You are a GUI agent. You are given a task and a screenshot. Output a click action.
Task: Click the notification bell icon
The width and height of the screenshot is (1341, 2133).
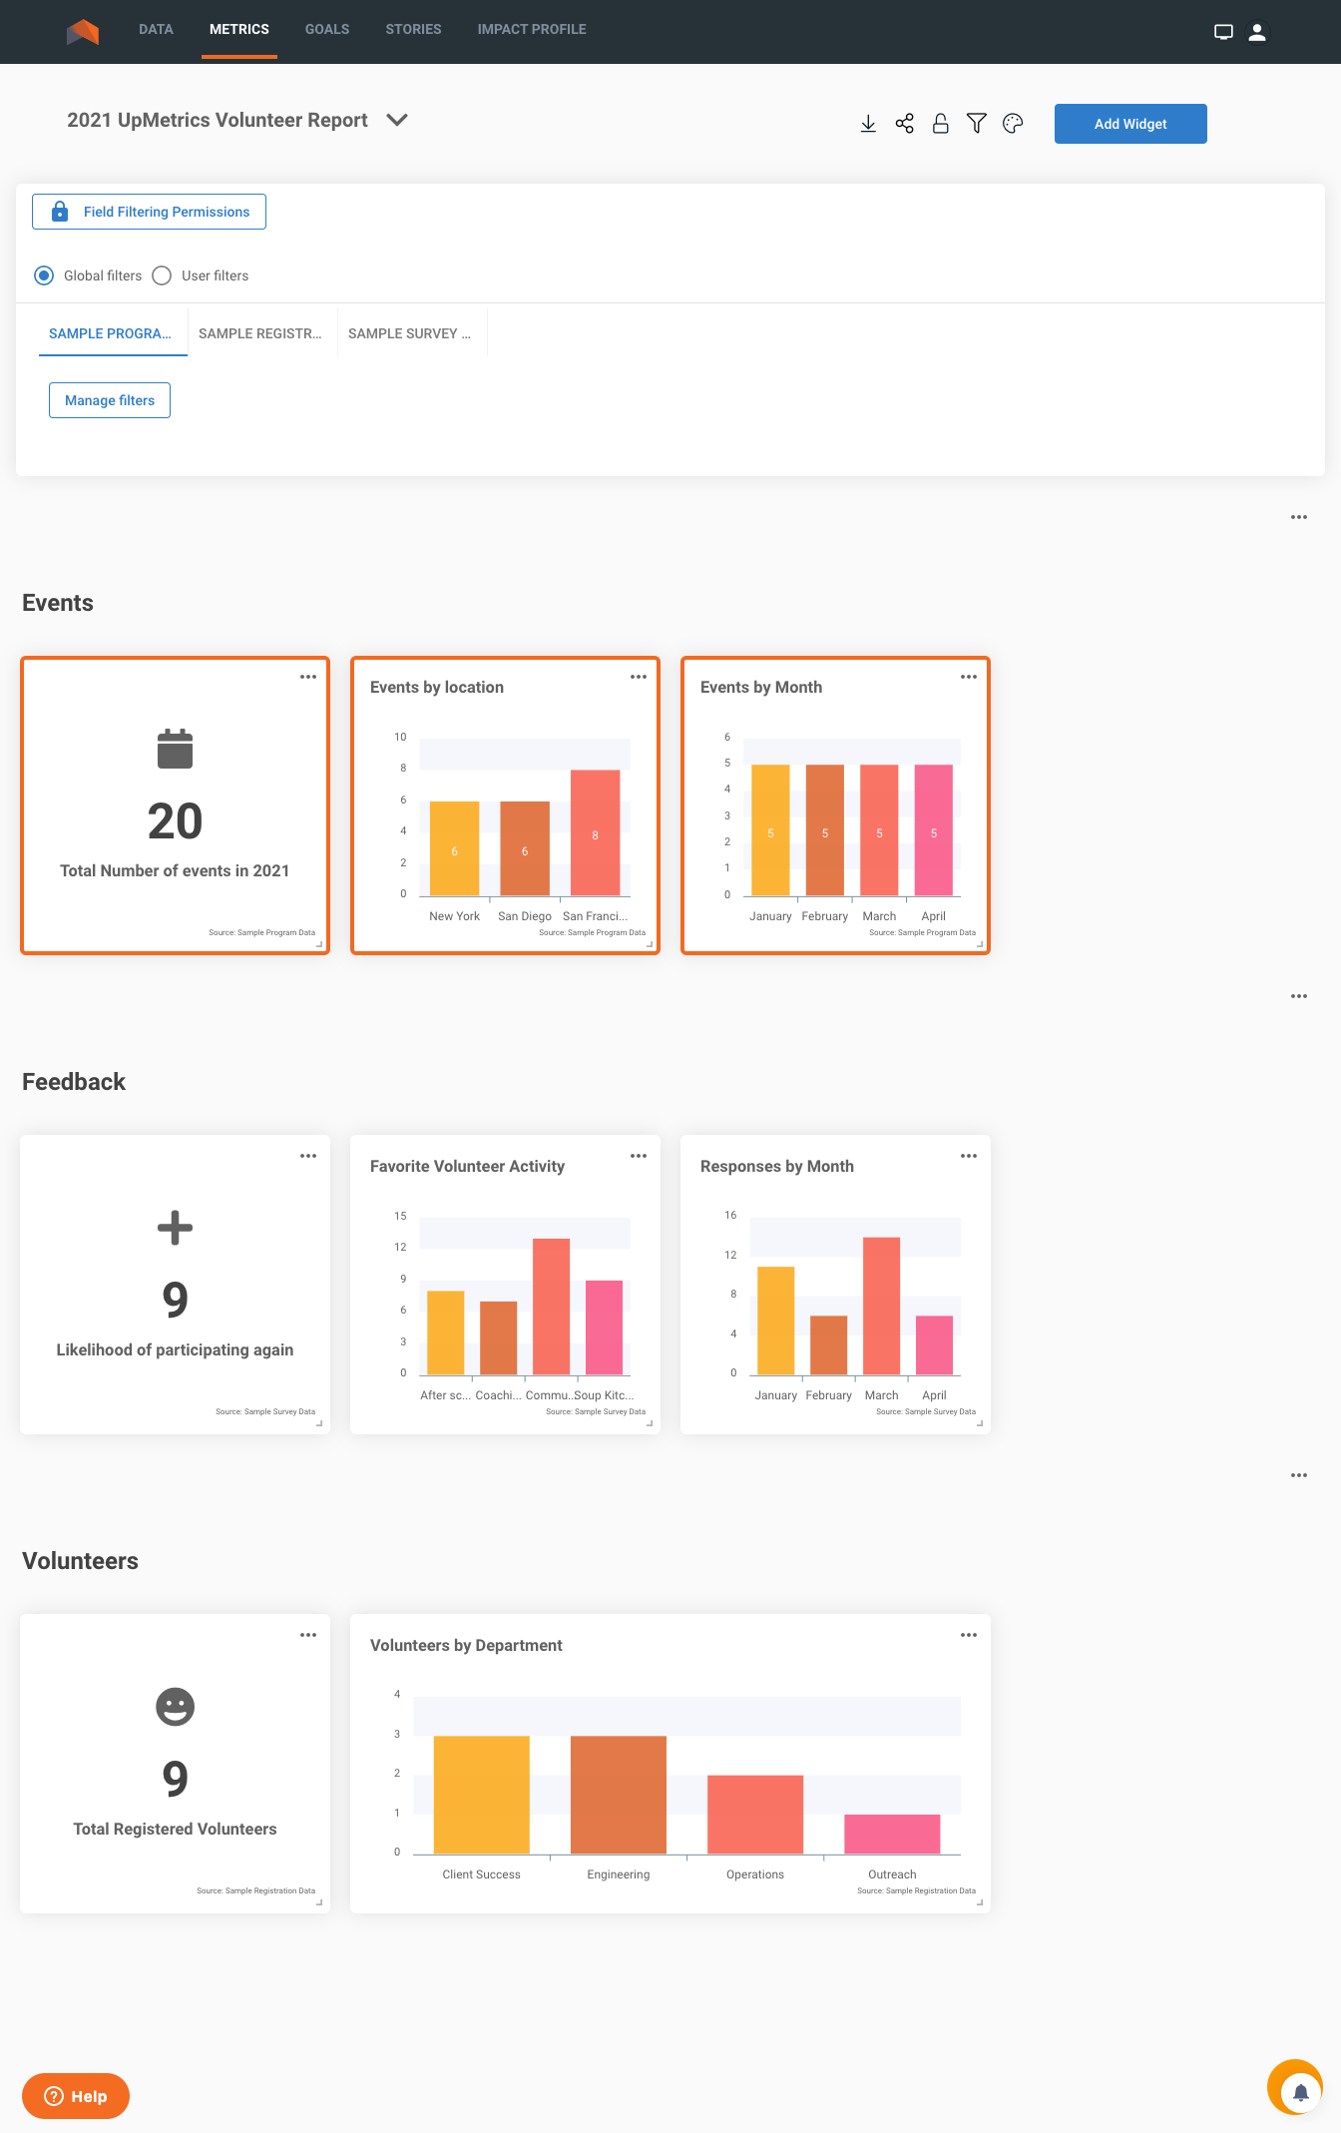click(x=1300, y=2092)
